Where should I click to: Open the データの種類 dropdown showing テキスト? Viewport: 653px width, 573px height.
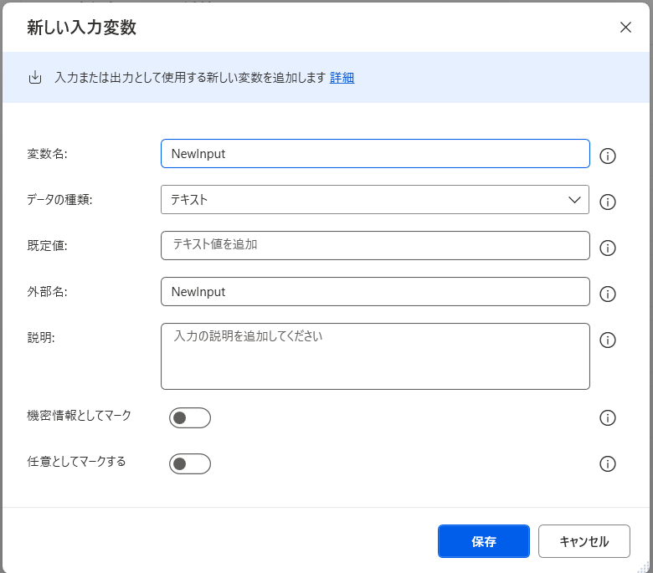(x=375, y=200)
